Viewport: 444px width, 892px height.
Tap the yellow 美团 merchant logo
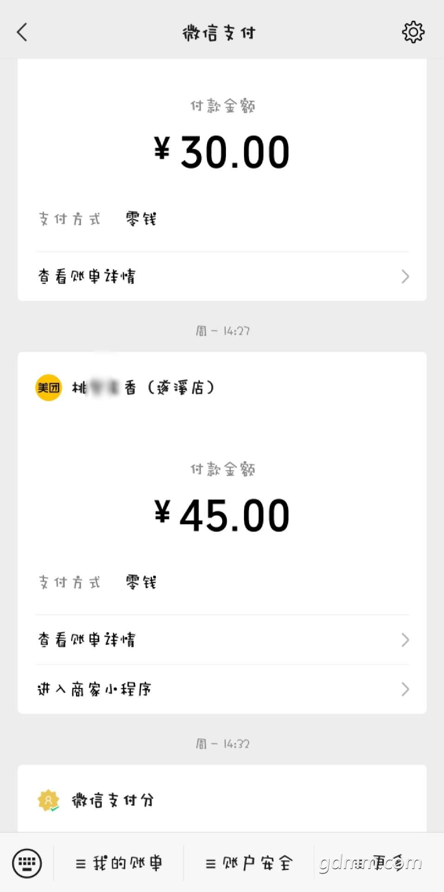49,387
